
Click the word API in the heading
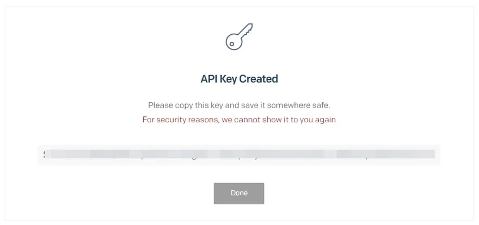pos(208,79)
